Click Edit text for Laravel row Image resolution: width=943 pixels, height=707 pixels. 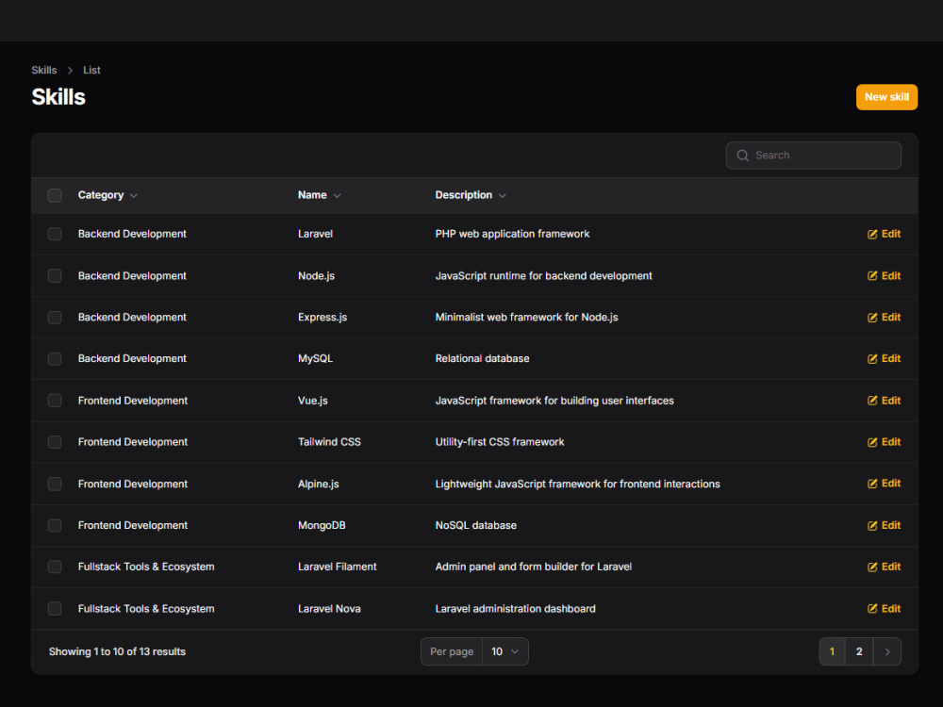(891, 234)
